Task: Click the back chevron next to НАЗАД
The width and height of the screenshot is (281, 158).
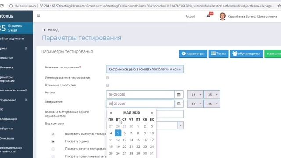Action: click(x=45, y=30)
